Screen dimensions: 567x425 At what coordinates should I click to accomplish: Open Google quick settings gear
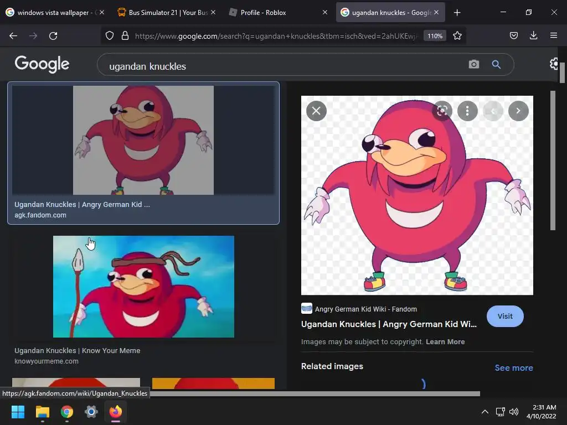point(554,64)
